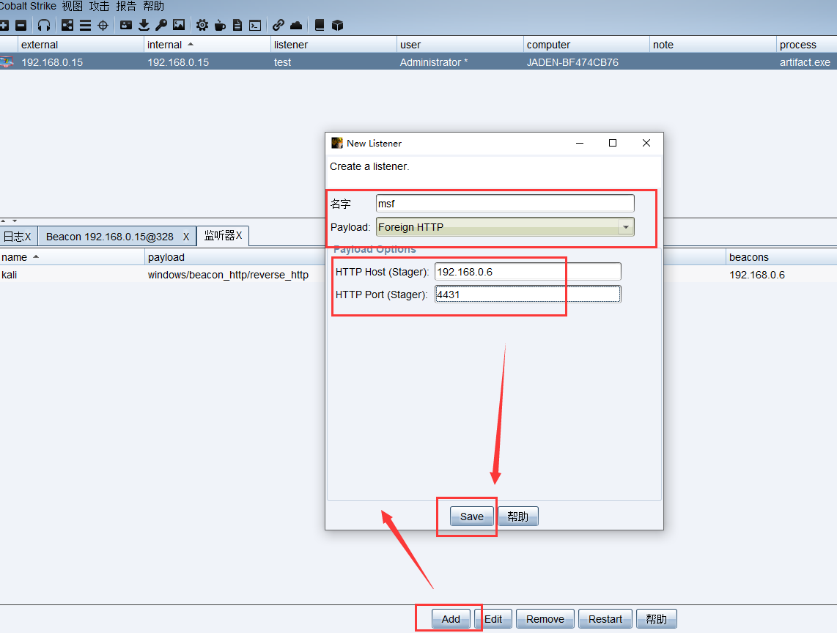Sort listeners by name column header
Viewport: 837px width, 633px height.
click(15, 257)
